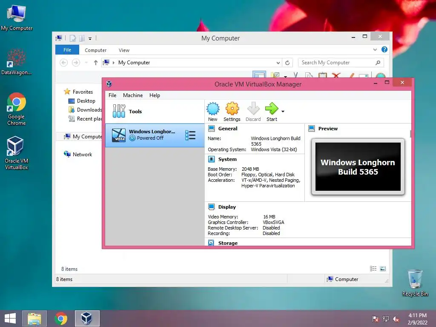This screenshot has width=436, height=327.
Task: Switch Explorer to large icons view
Action: [x=383, y=268]
